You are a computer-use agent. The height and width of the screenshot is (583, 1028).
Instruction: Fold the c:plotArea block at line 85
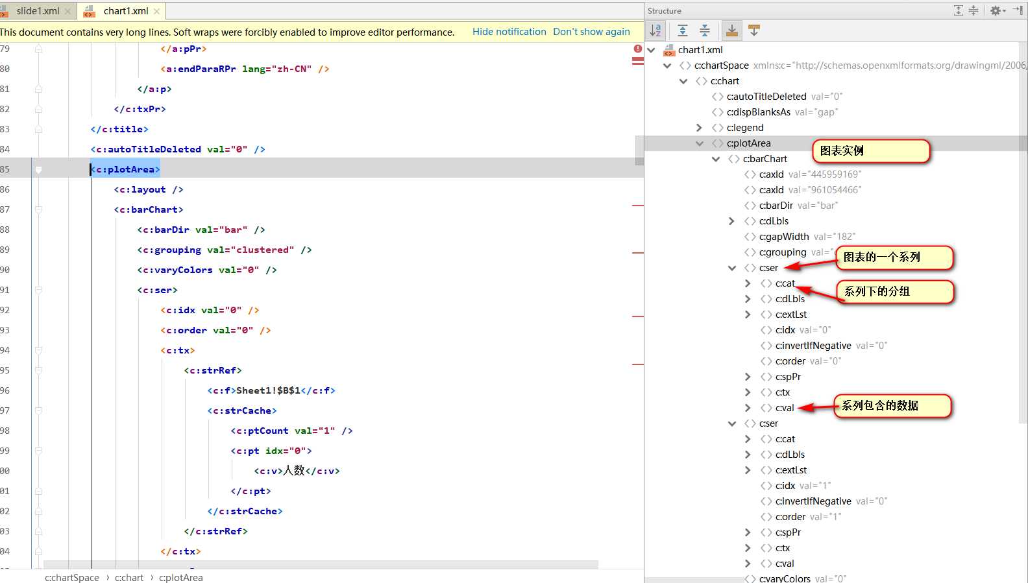(38, 169)
